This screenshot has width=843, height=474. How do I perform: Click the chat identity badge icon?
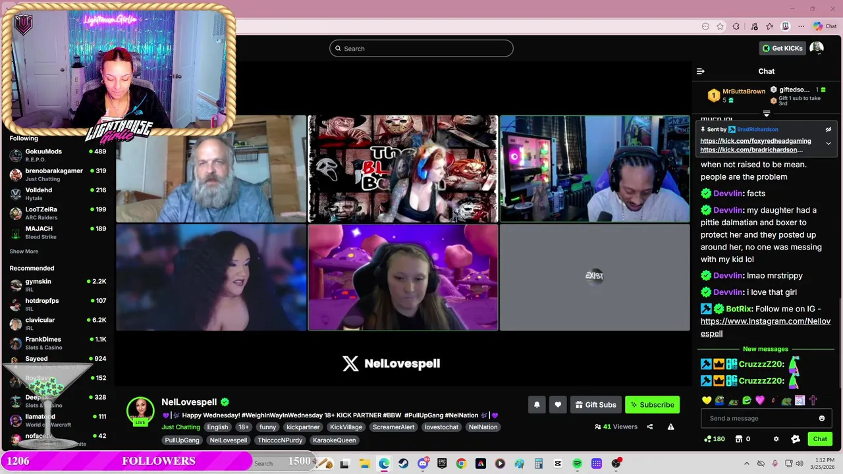796,439
